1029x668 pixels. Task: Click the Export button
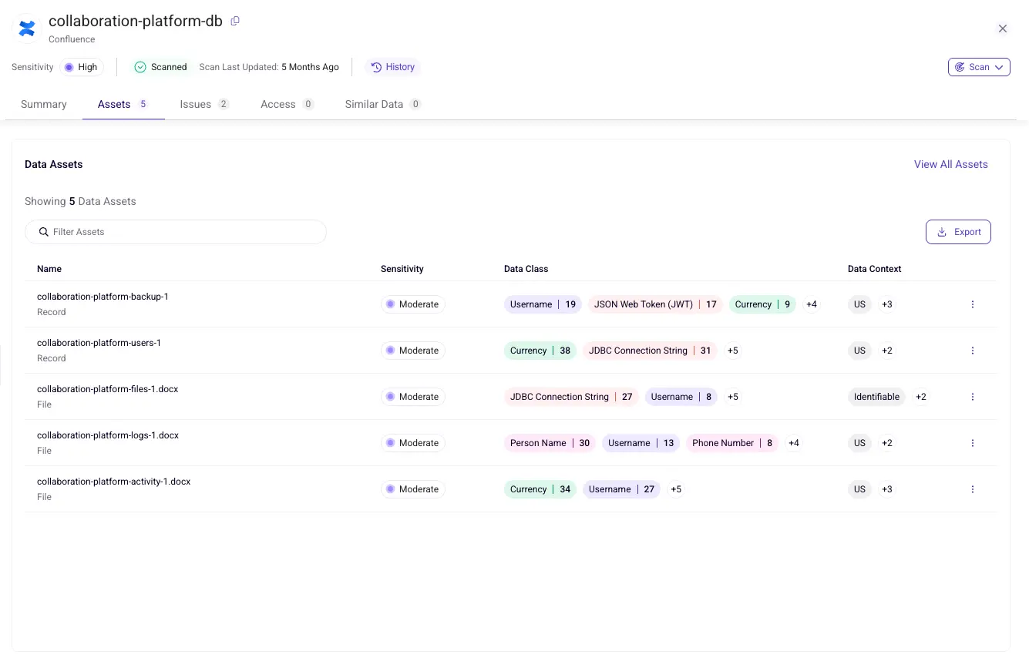[x=958, y=231]
